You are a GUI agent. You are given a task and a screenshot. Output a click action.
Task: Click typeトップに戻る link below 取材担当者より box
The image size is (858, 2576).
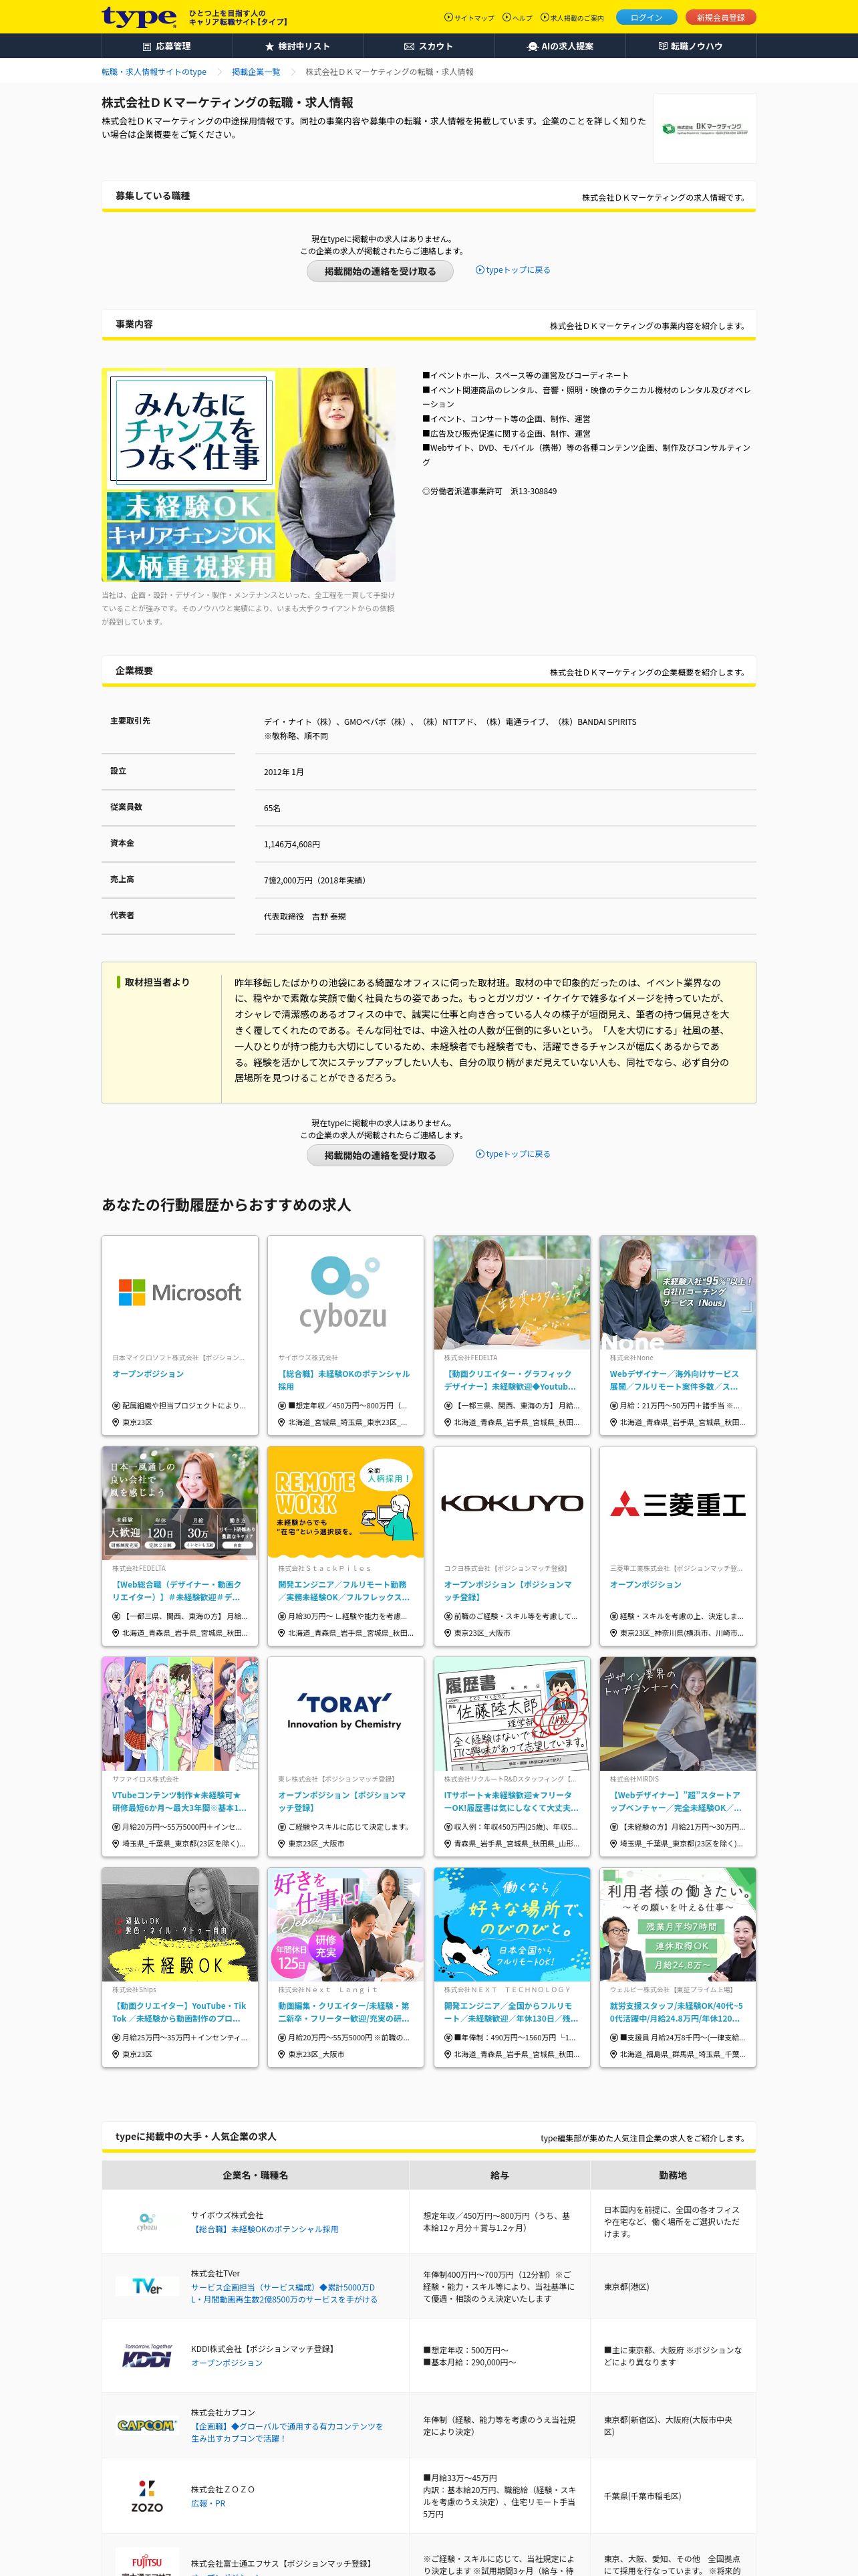click(x=513, y=1154)
